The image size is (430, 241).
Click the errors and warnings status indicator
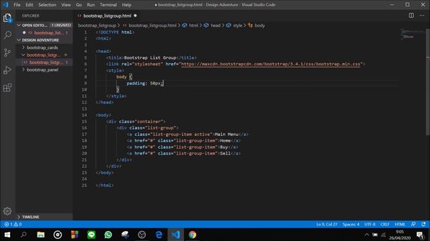13,224
